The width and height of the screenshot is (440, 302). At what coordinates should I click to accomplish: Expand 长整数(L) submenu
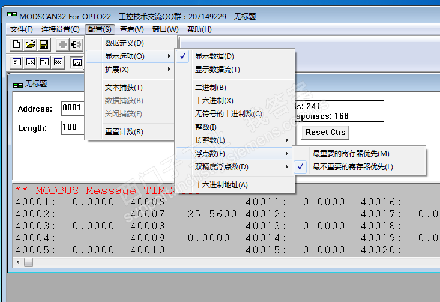[x=235, y=140]
